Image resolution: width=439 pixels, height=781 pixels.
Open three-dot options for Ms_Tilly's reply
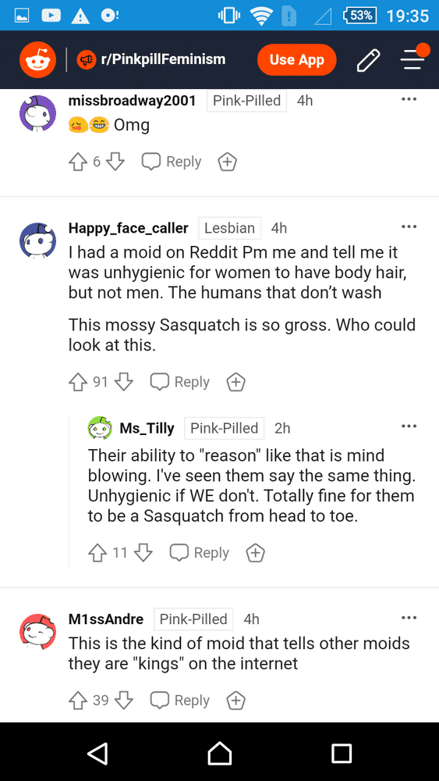point(409,426)
